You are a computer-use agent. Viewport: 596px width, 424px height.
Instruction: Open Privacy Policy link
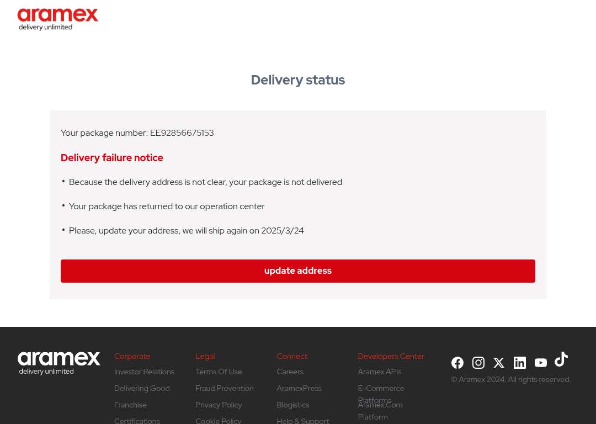pos(219,405)
